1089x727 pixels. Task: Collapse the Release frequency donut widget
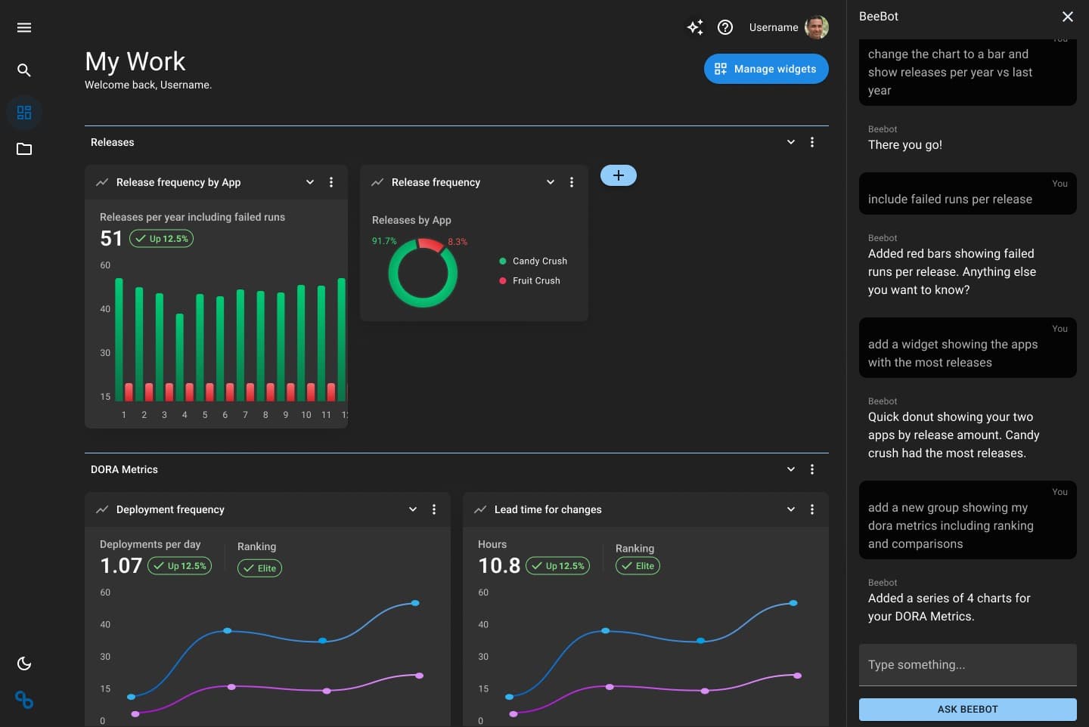click(551, 182)
